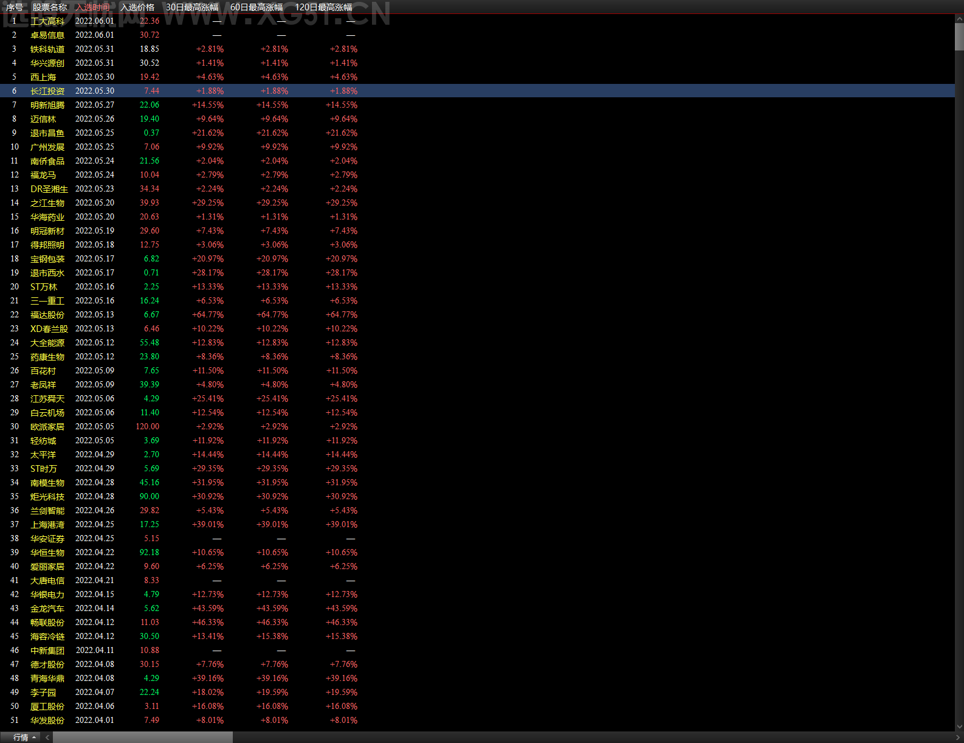The width and height of the screenshot is (964, 743).
Task: Select stock 兰剑智能
Action: 47,511
